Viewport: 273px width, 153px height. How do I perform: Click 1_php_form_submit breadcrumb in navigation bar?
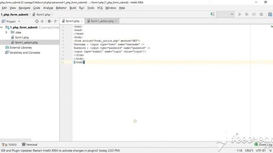tap(15, 14)
